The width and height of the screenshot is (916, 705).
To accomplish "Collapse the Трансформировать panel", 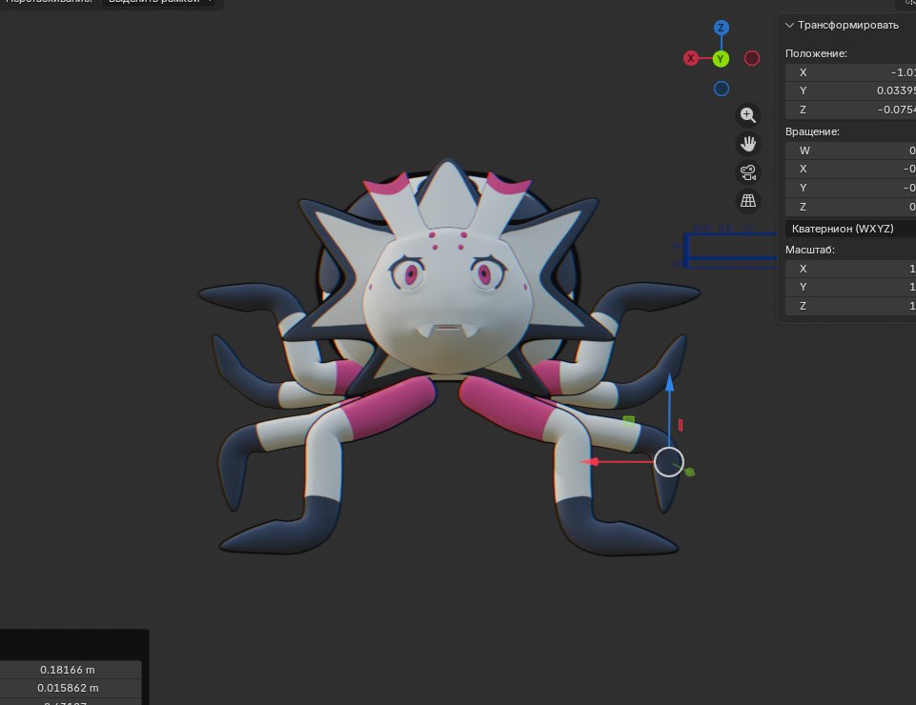I will point(789,25).
